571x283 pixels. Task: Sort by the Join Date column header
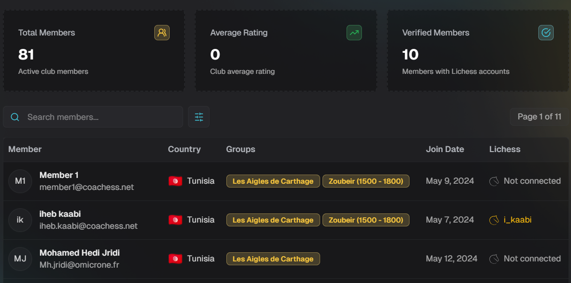tap(445, 149)
